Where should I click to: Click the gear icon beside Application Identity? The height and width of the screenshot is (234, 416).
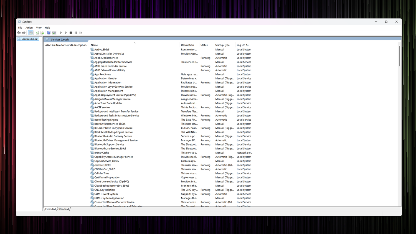pyautogui.click(x=92, y=78)
